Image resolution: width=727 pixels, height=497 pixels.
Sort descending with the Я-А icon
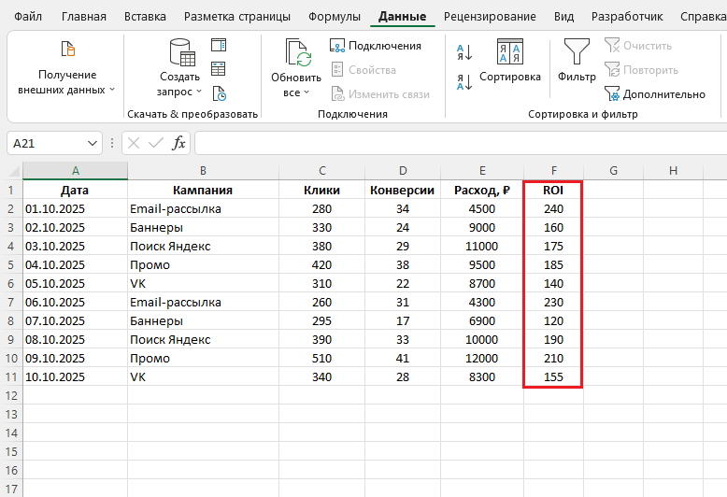point(464,81)
